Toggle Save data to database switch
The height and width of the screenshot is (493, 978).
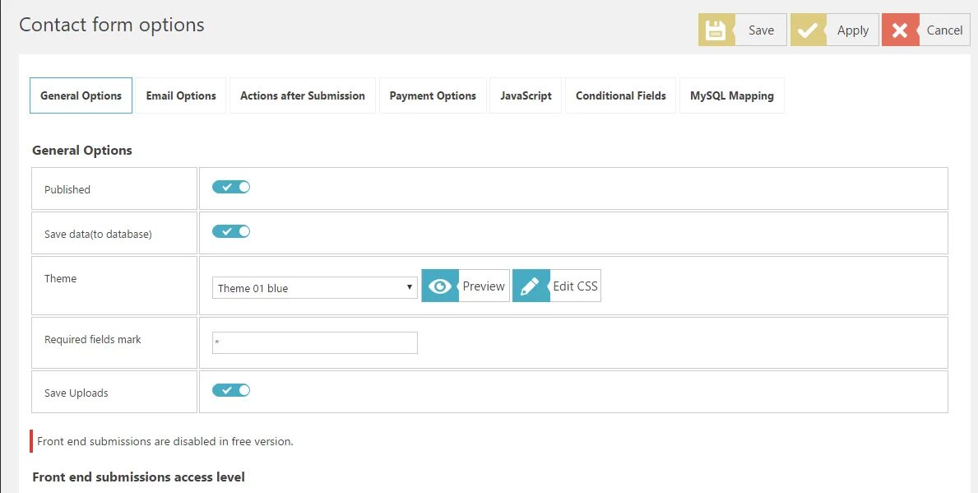point(231,231)
